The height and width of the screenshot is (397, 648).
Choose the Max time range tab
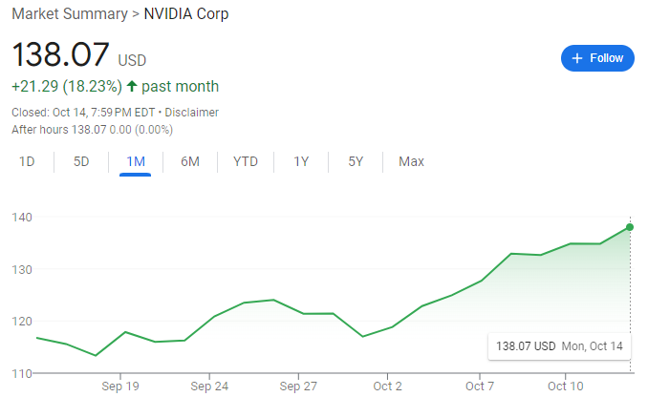(411, 161)
